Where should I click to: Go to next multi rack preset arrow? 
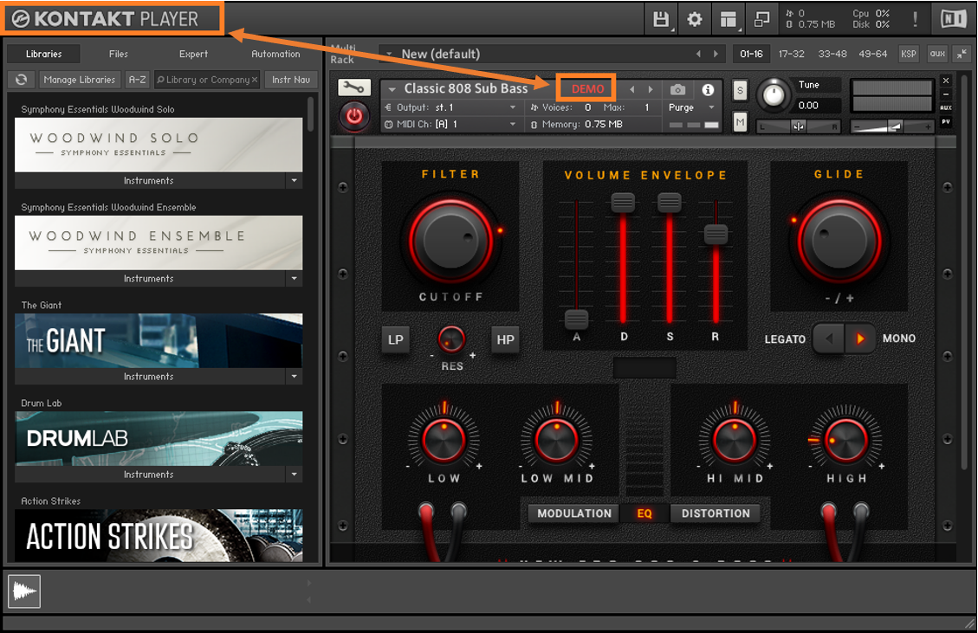[716, 55]
